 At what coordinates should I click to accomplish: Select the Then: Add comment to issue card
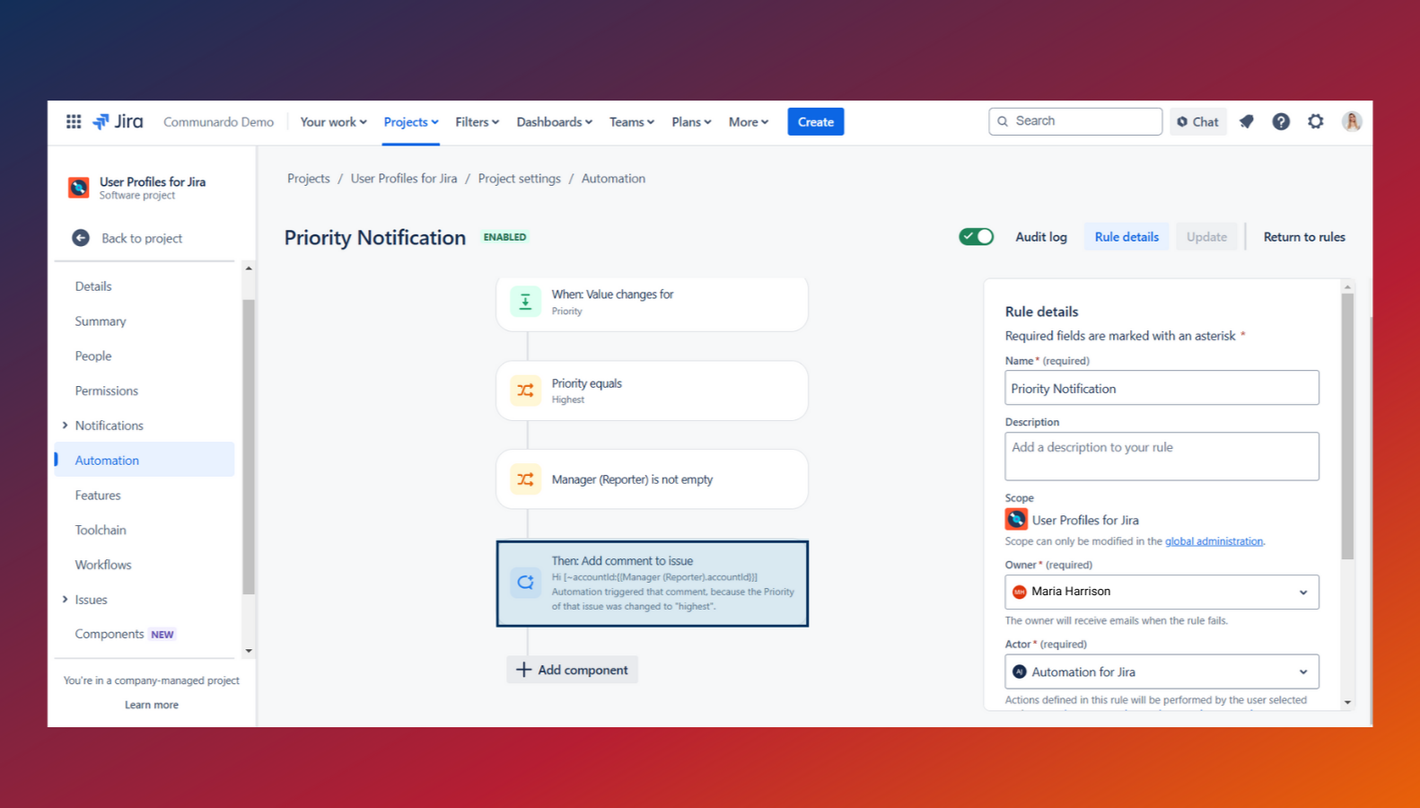pos(653,584)
